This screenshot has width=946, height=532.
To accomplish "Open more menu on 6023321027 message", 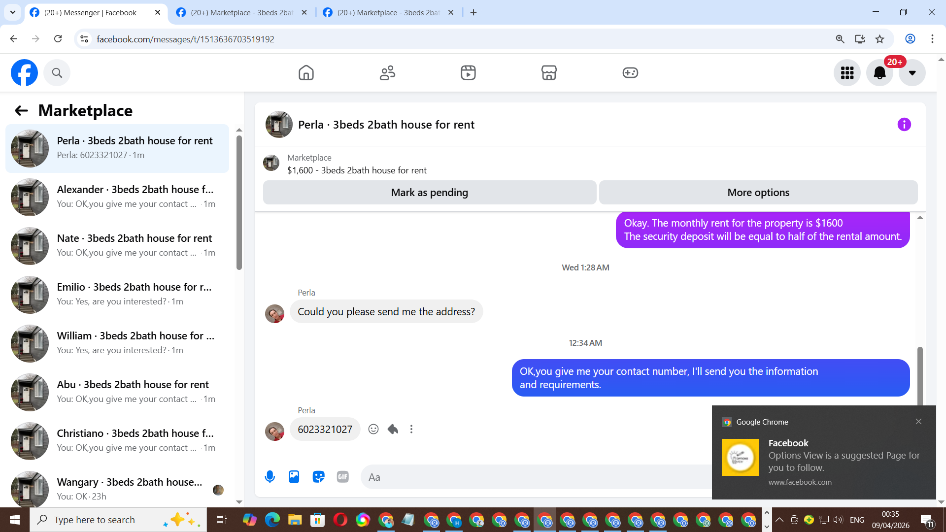I will point(411,429).
